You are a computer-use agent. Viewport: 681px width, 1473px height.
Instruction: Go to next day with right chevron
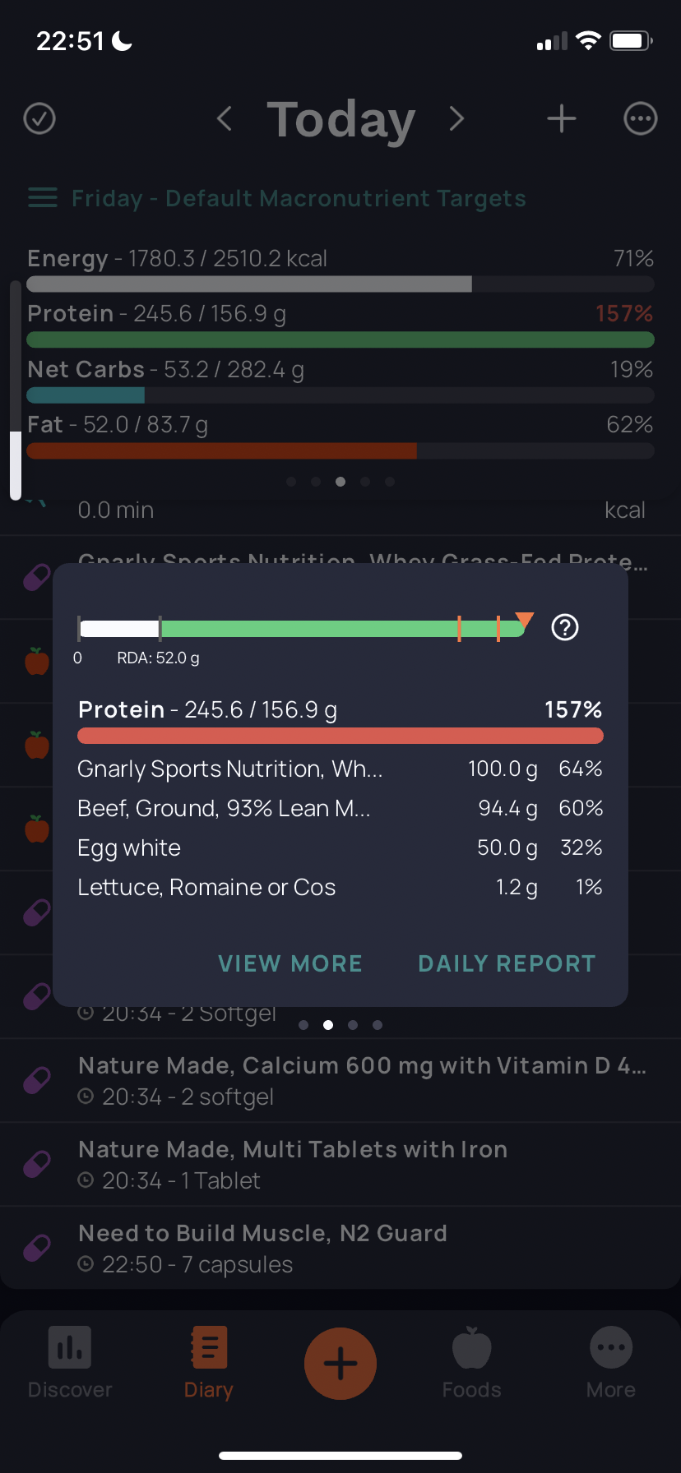(457, 118)
